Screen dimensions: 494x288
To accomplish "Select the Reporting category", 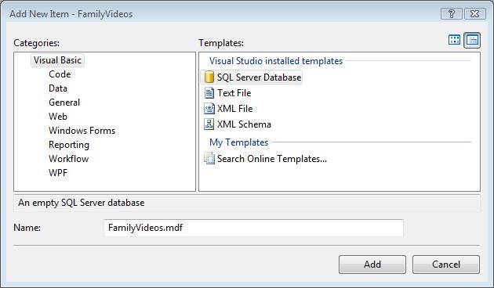I will [69, 145].
